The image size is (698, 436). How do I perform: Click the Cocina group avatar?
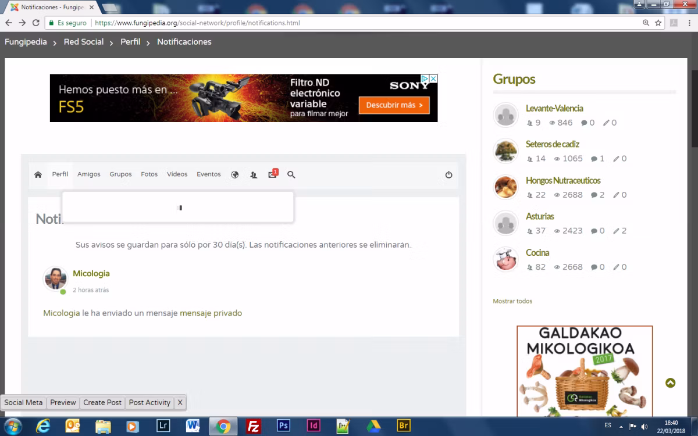click(x=505, y=259)
